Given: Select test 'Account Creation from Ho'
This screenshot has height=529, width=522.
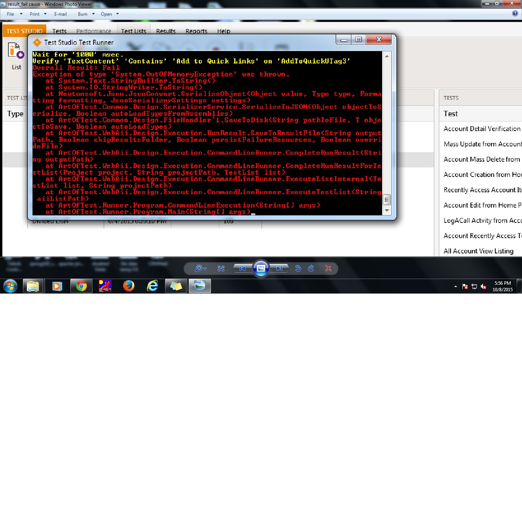Looking at the screenshot, I should (x=482, y=175).
